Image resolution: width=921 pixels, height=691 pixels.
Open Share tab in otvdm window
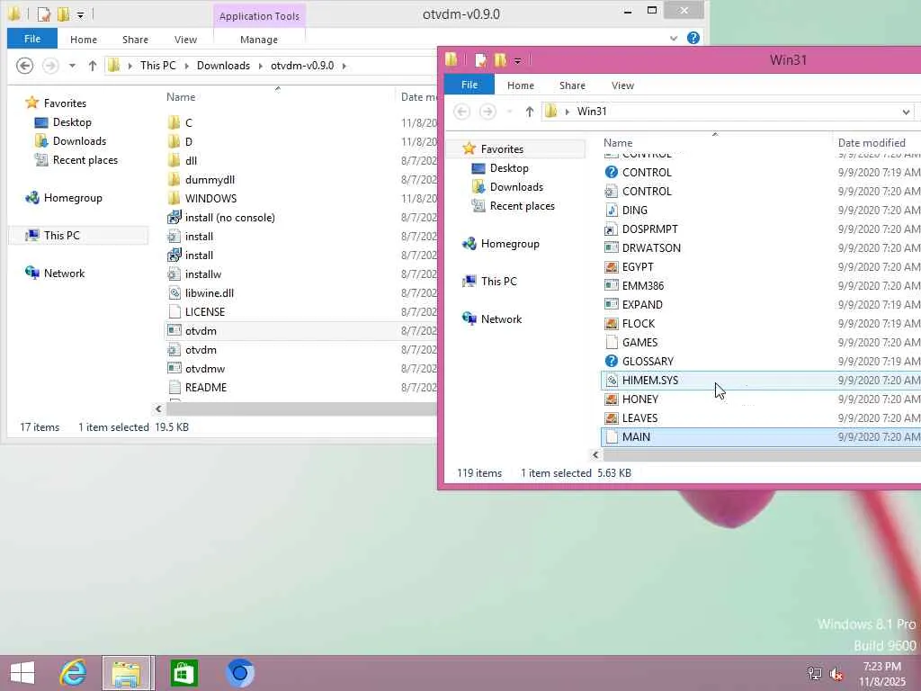[x=135, y=40]
